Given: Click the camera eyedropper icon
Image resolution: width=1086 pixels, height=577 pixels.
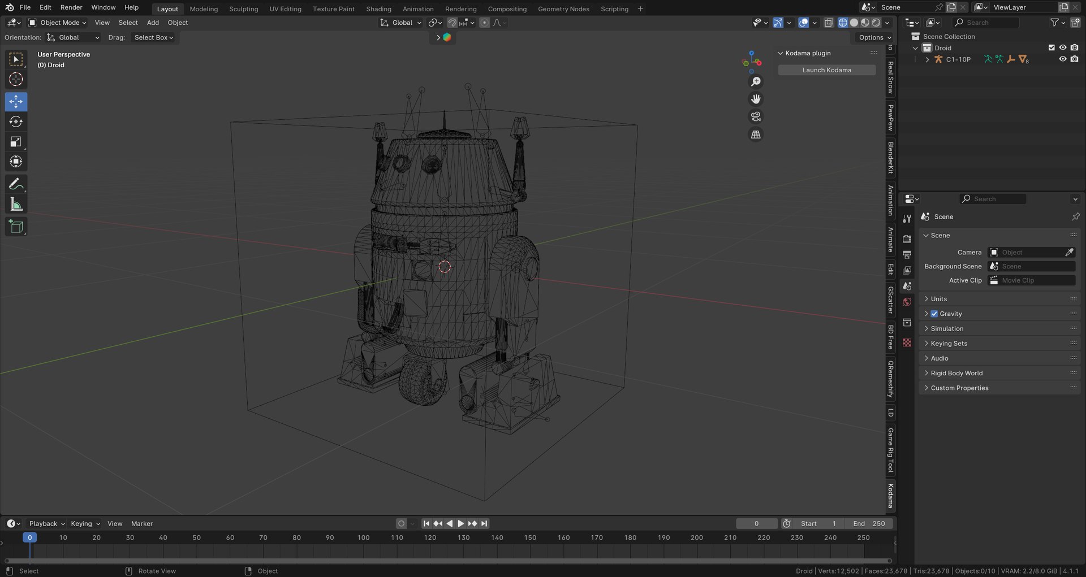Looking at the screenshot, I should pyautogui.click(x=1069, y=252).
